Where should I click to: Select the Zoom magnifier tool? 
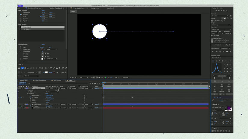pyautogui.click(x=28, y=68)
